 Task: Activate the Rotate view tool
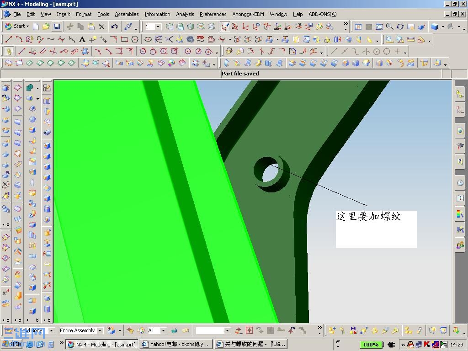[x=400, y=27]
